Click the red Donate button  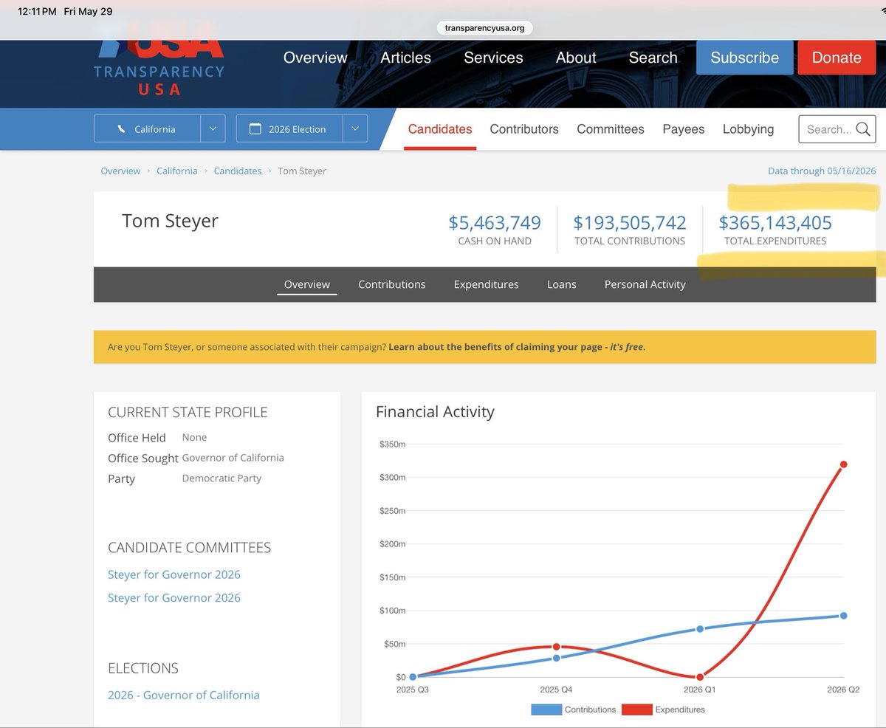[837, 58]
